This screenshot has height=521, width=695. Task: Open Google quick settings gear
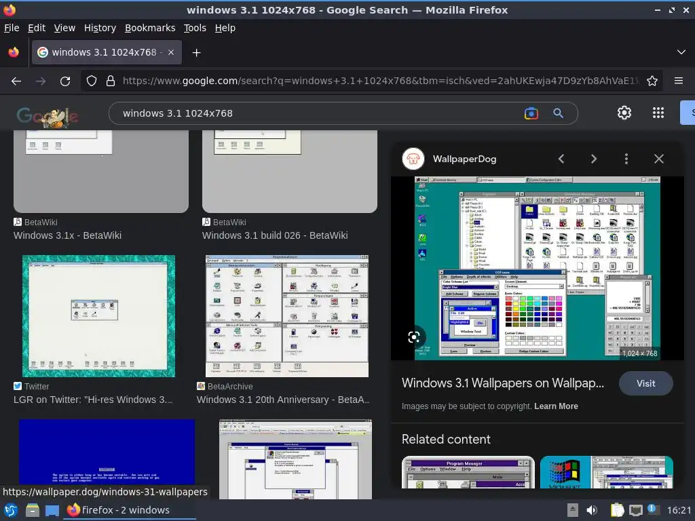624,113
